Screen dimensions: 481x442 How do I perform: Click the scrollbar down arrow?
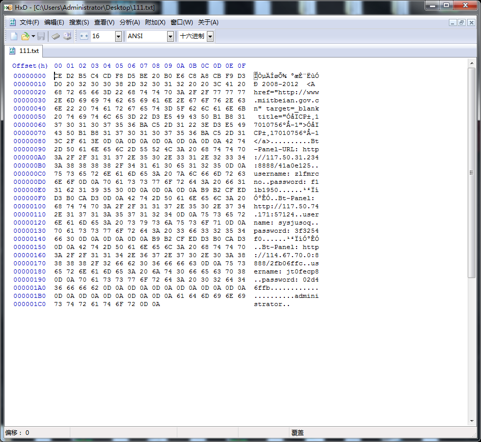pos(472,421)
